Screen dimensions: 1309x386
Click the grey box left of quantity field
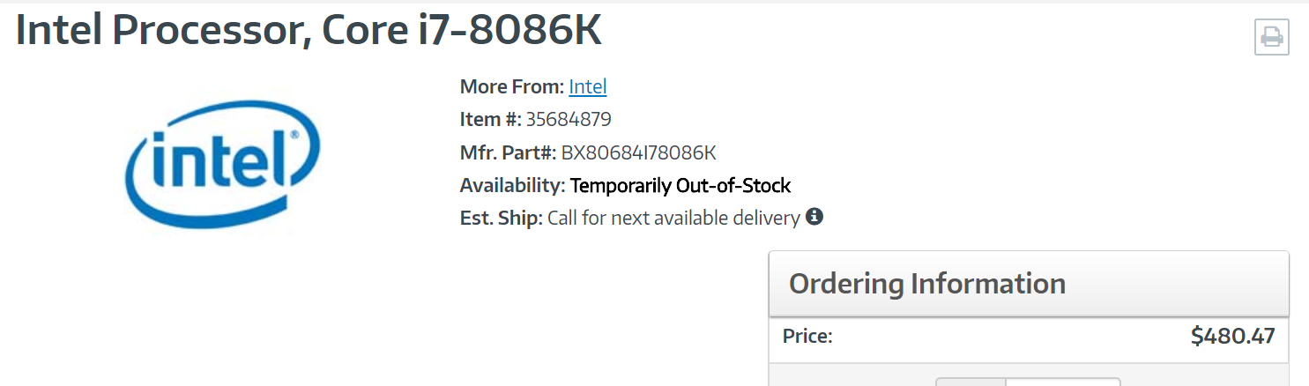click(x=971, y=382)
